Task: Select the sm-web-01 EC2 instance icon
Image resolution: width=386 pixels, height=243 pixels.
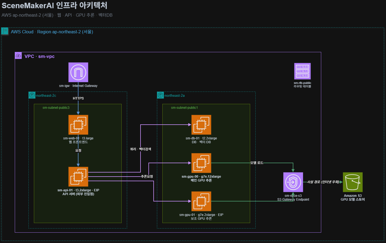Action: tap(78, 125)
